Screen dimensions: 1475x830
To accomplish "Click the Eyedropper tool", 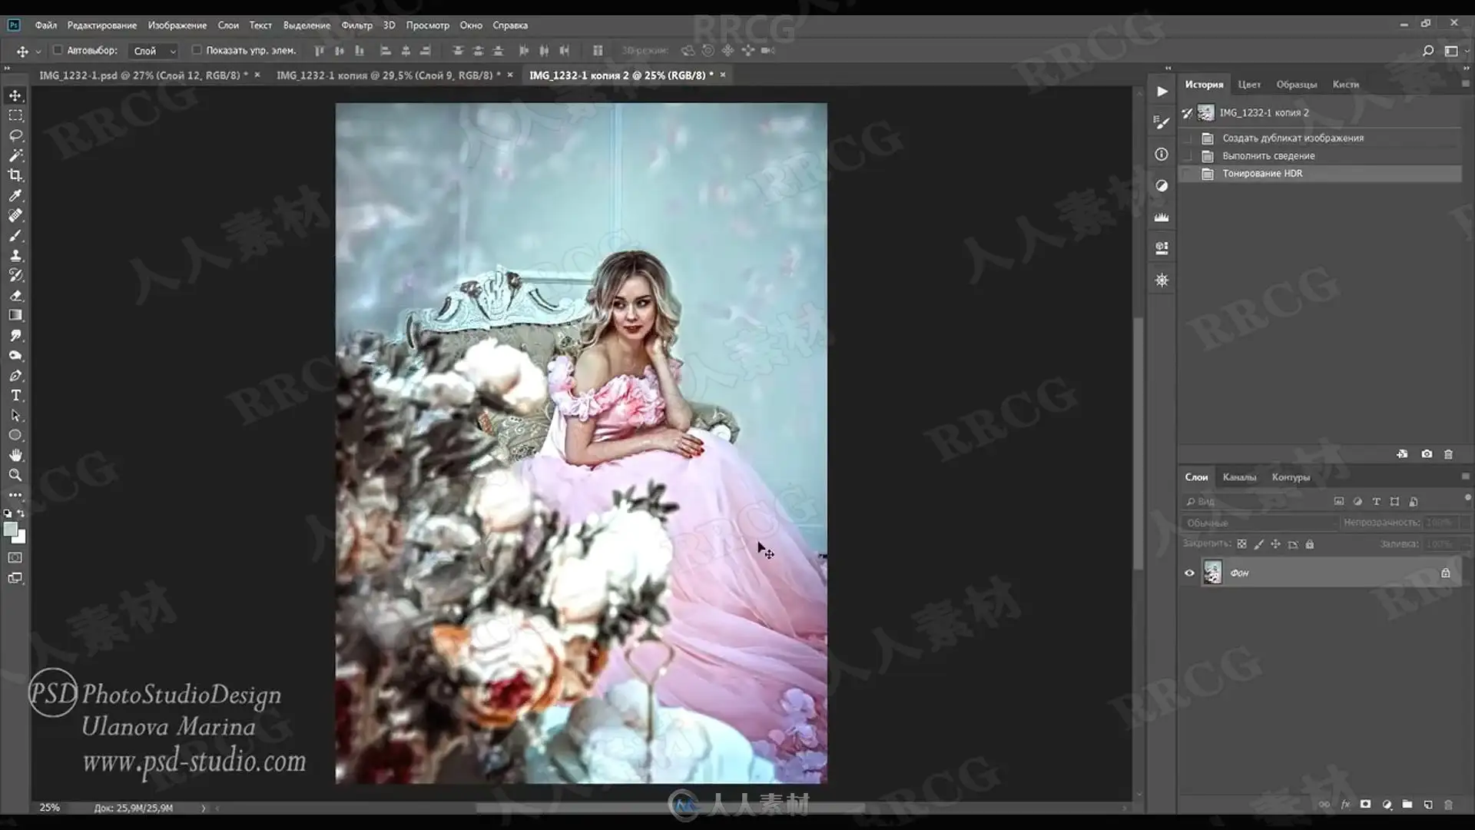I will pyautogui.click(x=15, y=195).
